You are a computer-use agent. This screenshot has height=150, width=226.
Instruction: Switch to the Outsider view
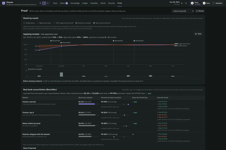coord(217,3)
